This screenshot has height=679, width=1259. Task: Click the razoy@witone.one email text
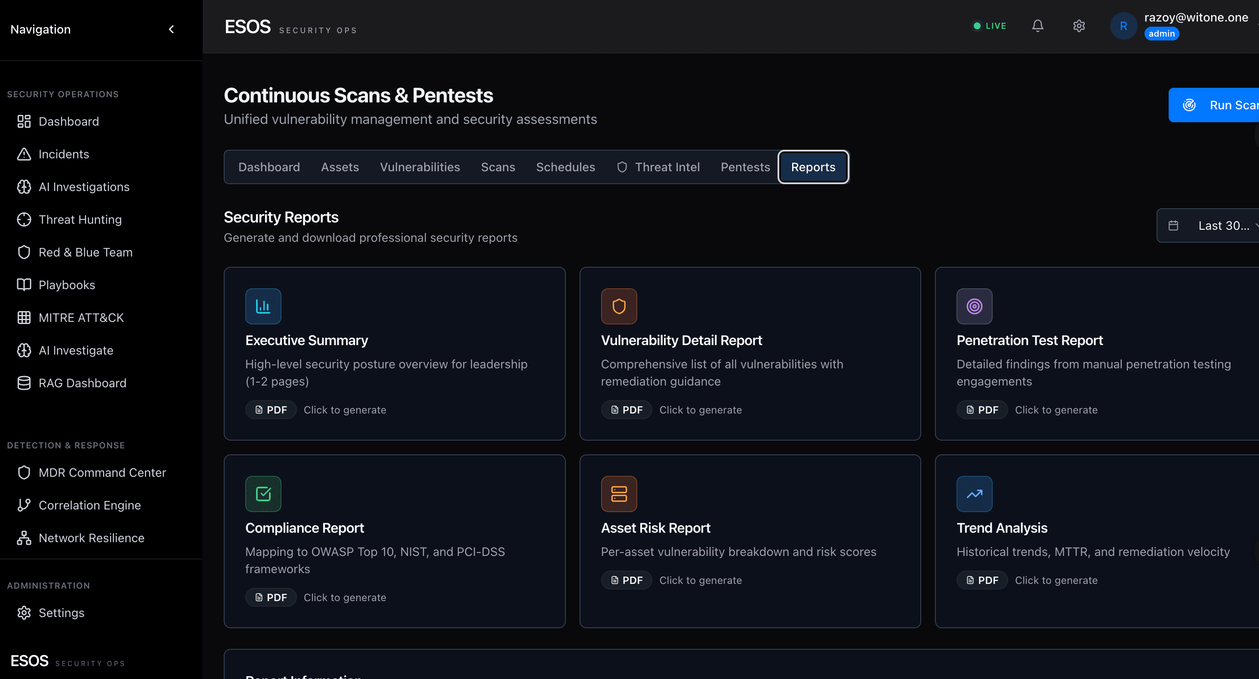1196,17
